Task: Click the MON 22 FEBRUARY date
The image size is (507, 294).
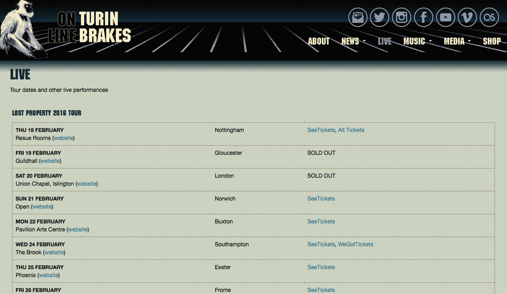Action: (x=41, y=221)
